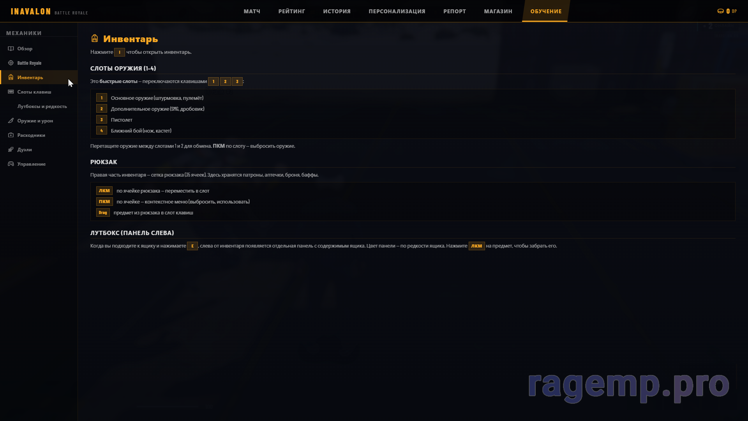Select the Репорт tab

[455, 11]
